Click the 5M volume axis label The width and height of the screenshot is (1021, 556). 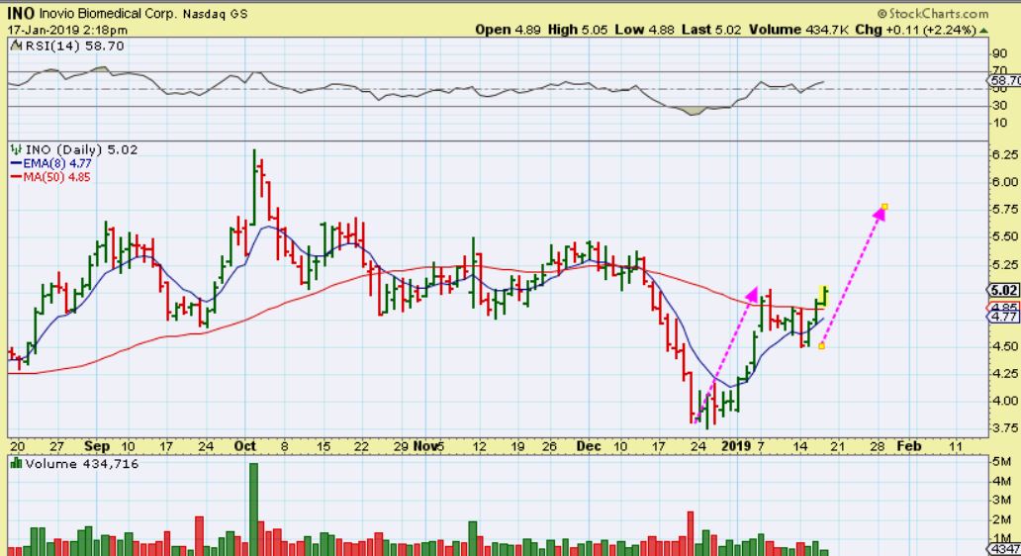click(1001, 462)
